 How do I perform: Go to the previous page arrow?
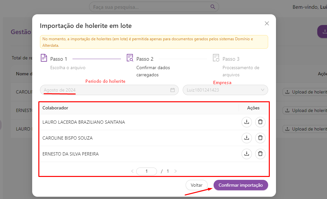pyautogui.click(x=132, y=171)
